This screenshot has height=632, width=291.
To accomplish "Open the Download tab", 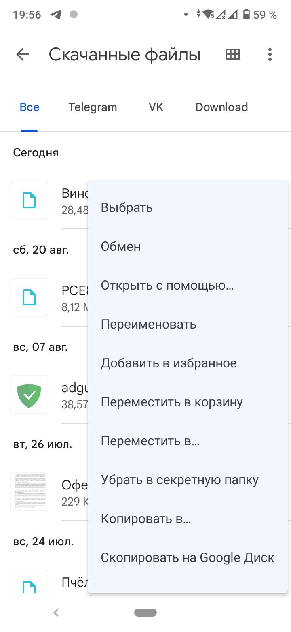I will (221, 107).
